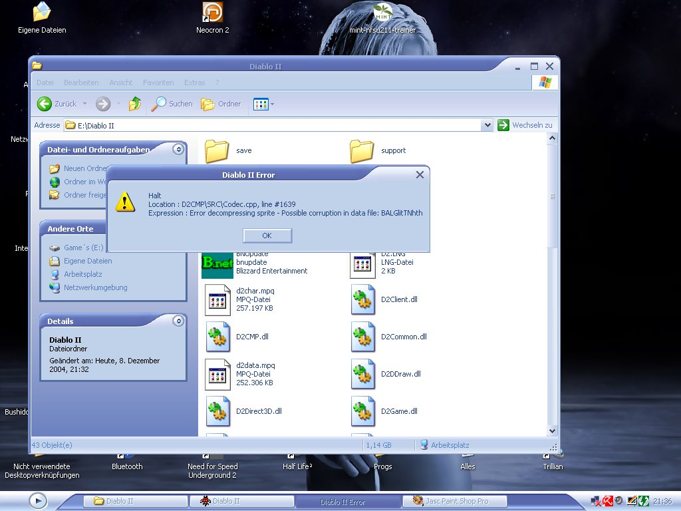
Task: Select the bnupdate B.net icon
Action: [217, 265]
